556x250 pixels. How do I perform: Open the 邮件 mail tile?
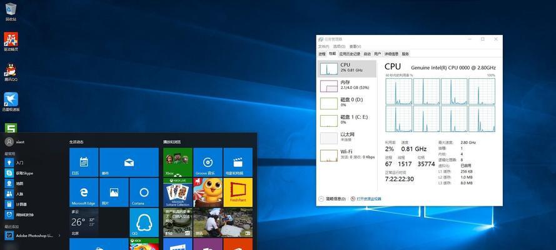[x=129, y=162]
